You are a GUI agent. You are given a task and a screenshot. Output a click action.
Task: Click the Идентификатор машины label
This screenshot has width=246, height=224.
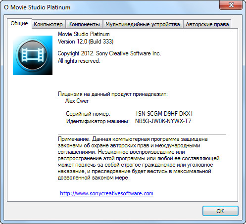[x=98, y=121]
